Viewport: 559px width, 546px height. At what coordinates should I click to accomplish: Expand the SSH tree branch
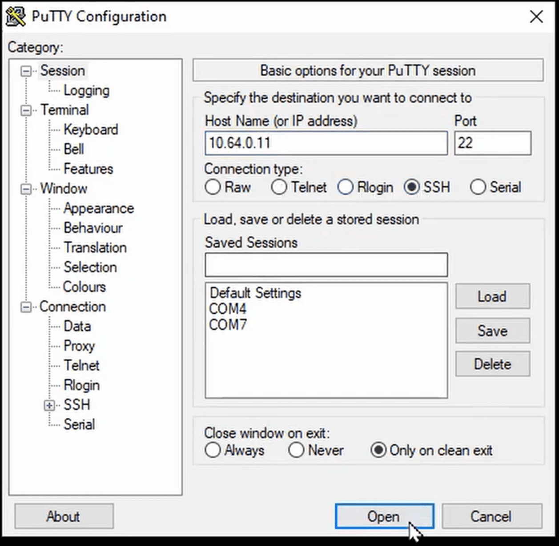tap(48, 405)
